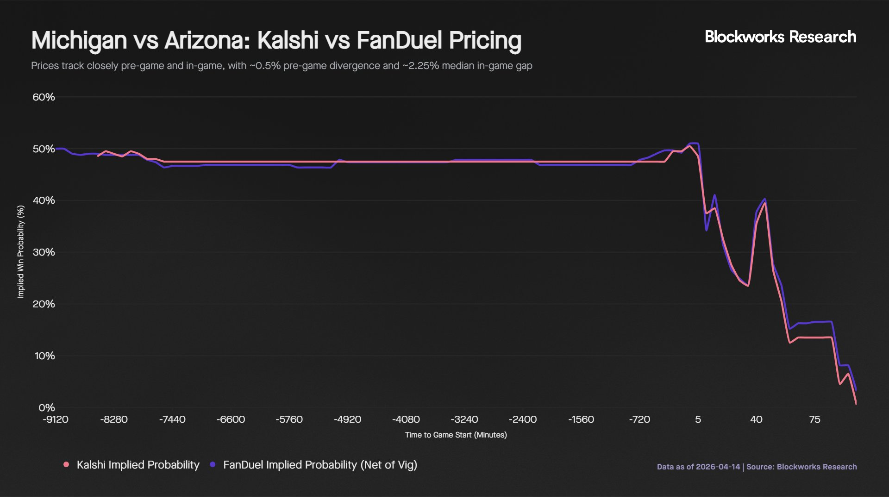Click the Michigan vs Arizona chart title

[276, 40]
